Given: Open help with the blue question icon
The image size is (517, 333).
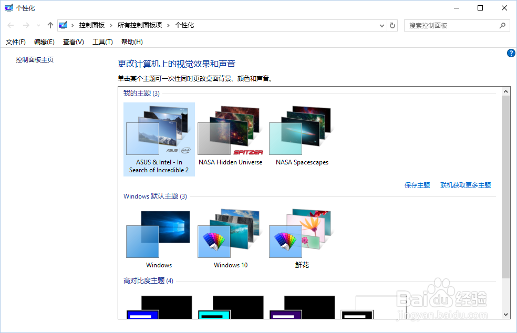Looking at the screenshot, I should click(x=511, y=53).
